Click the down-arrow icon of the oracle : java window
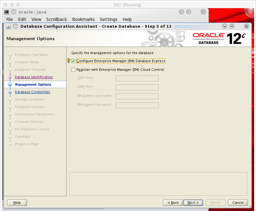 coord(181,12)
